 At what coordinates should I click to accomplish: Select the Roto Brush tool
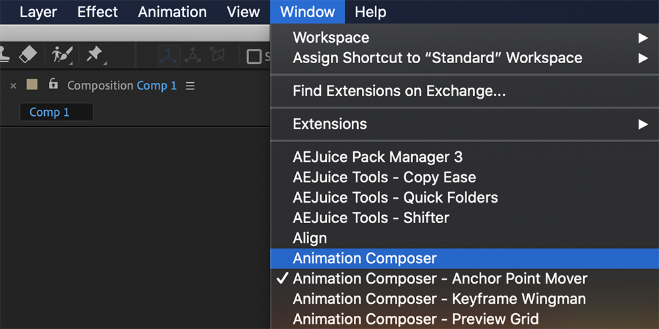[62, 55]
